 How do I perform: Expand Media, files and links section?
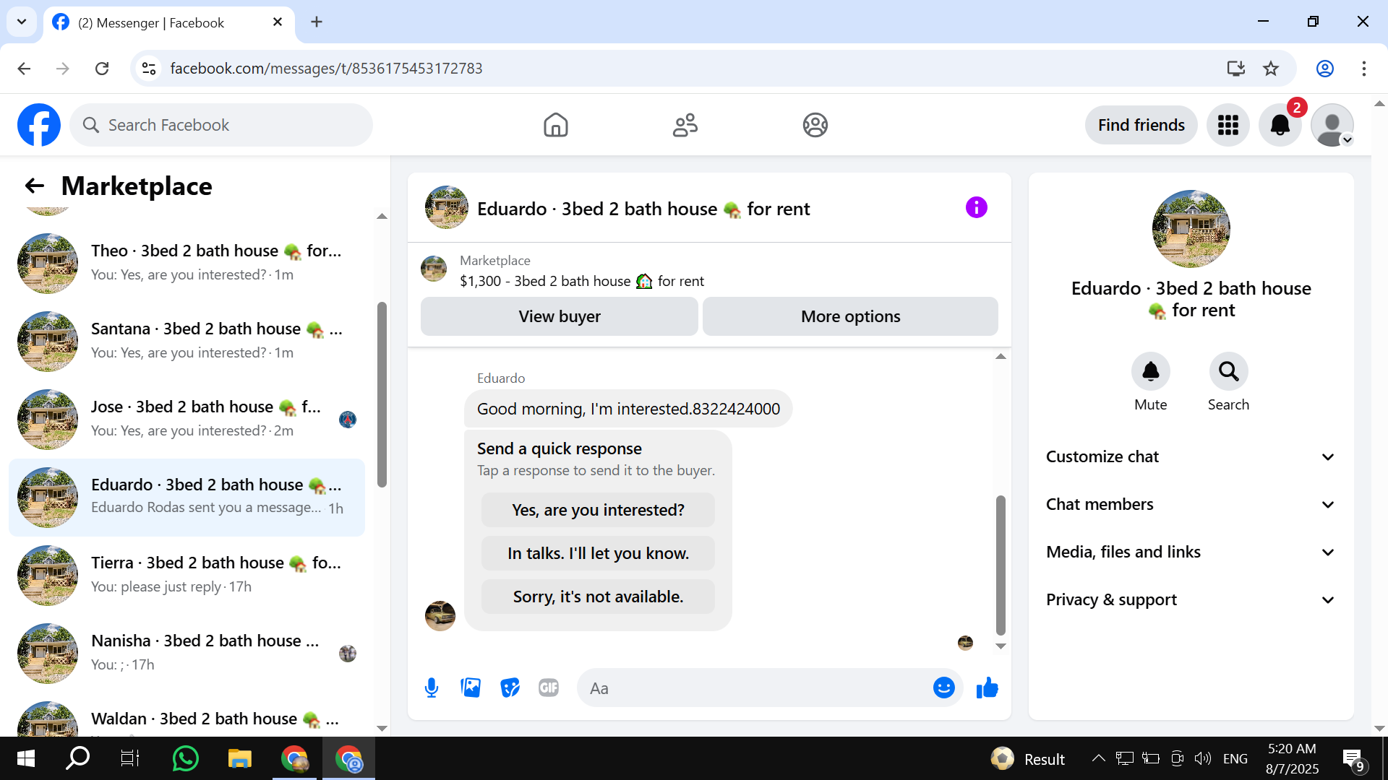click(x=1191, y=552)
